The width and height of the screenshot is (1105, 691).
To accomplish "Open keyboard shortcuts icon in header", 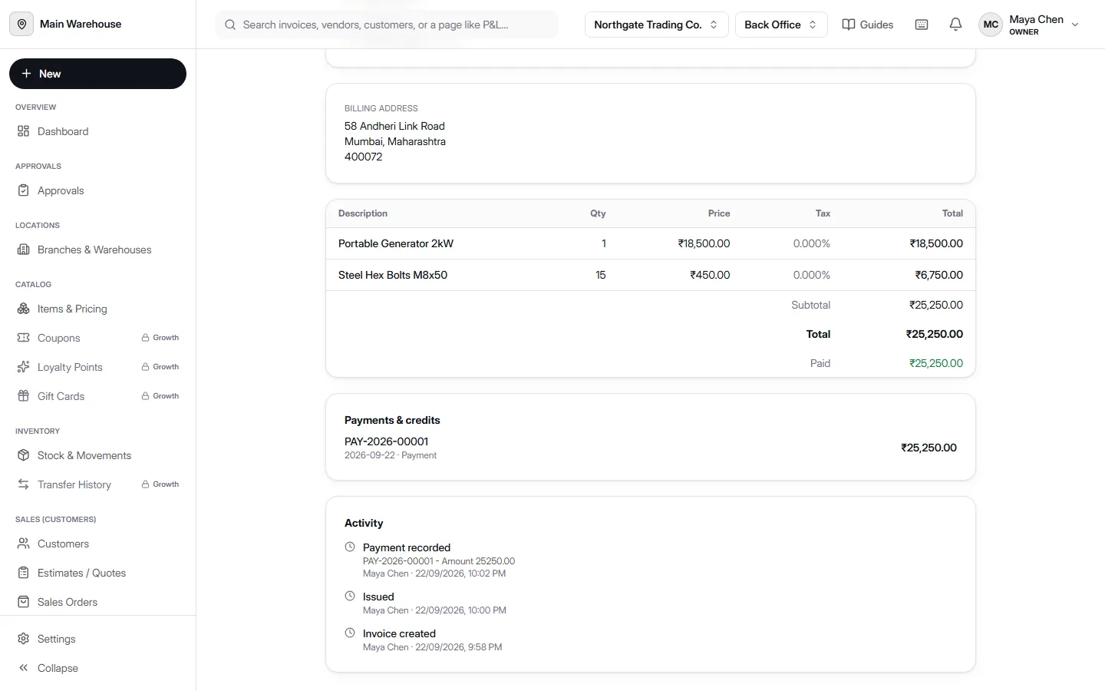I will [x=922, y=25].
